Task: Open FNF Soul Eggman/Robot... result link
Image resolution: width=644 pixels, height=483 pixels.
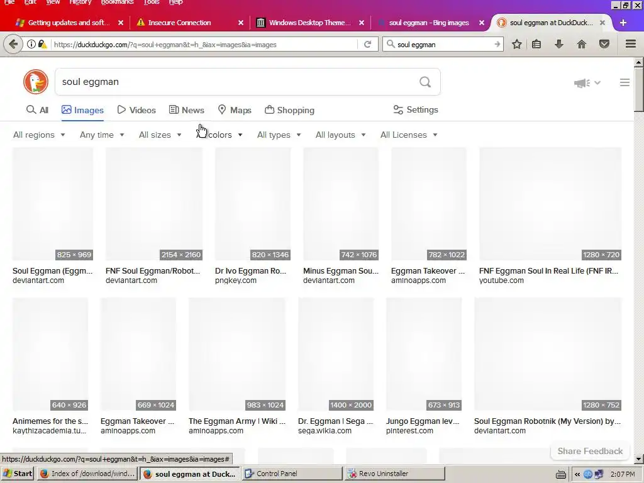Action: (x=153, y=270)
